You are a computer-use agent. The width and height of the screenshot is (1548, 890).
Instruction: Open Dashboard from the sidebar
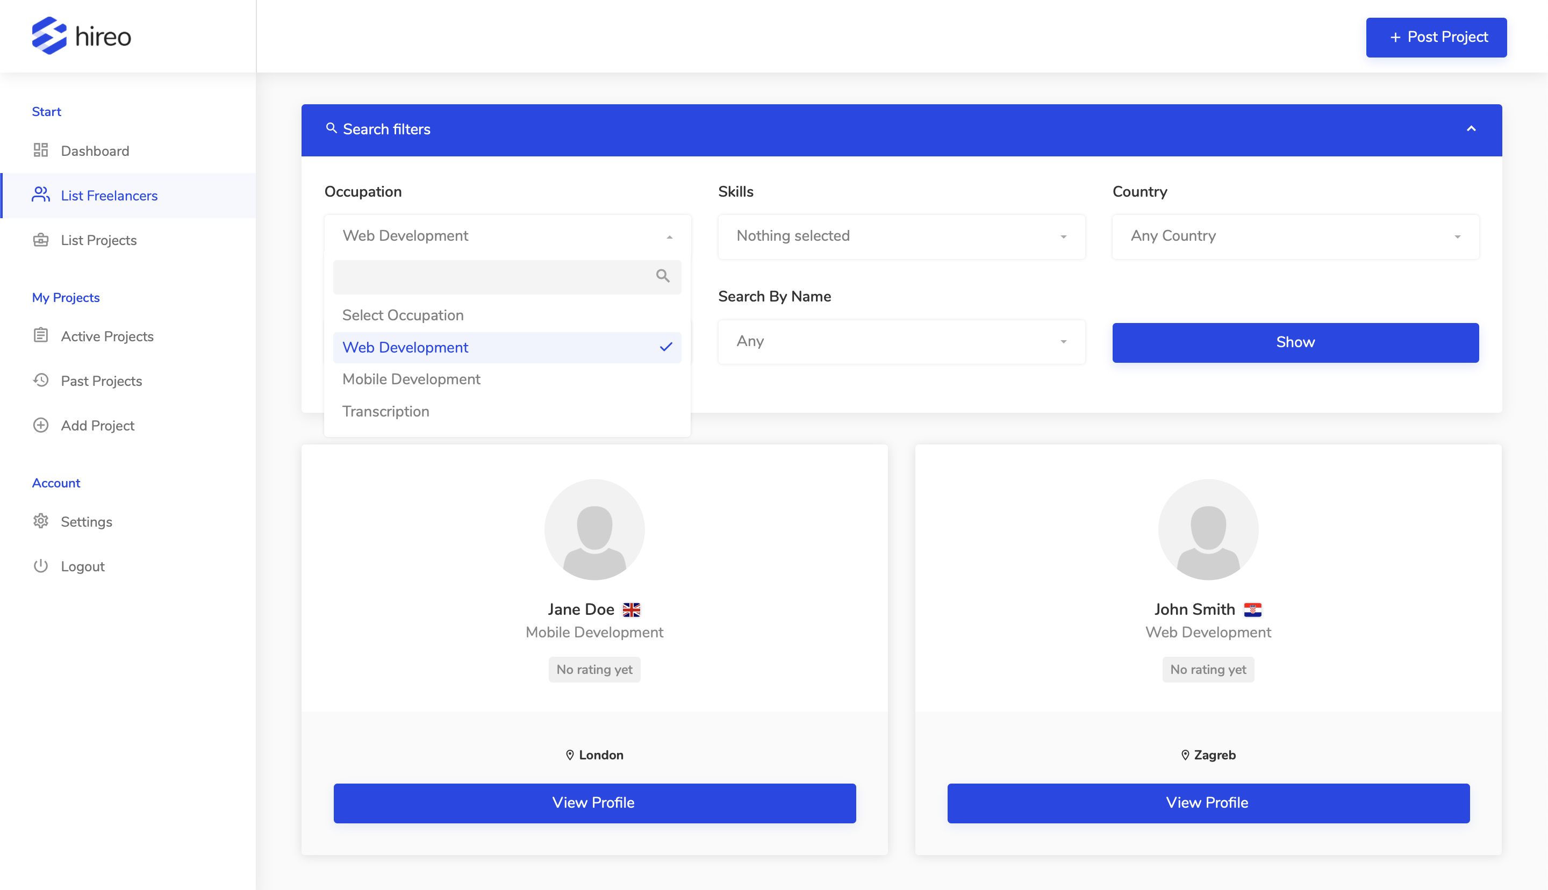[128, 151]
